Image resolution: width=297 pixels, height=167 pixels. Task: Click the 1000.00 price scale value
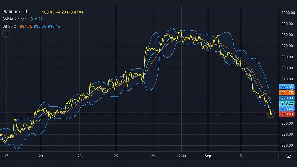pos(288,13)
